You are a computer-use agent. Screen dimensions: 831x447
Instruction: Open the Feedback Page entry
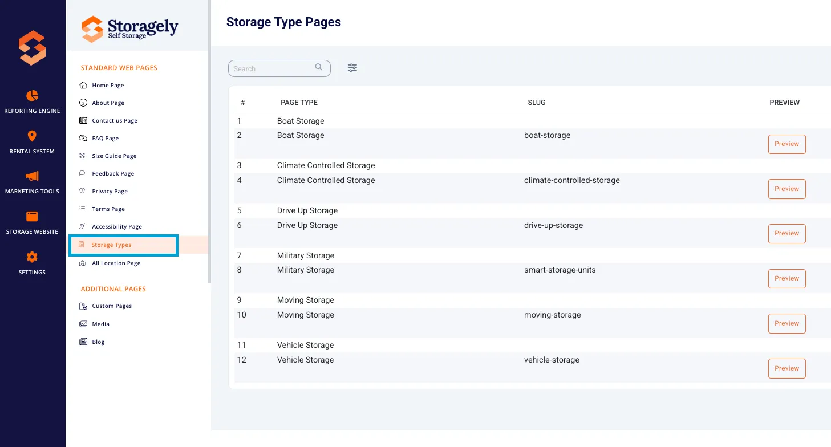[113, 174]
